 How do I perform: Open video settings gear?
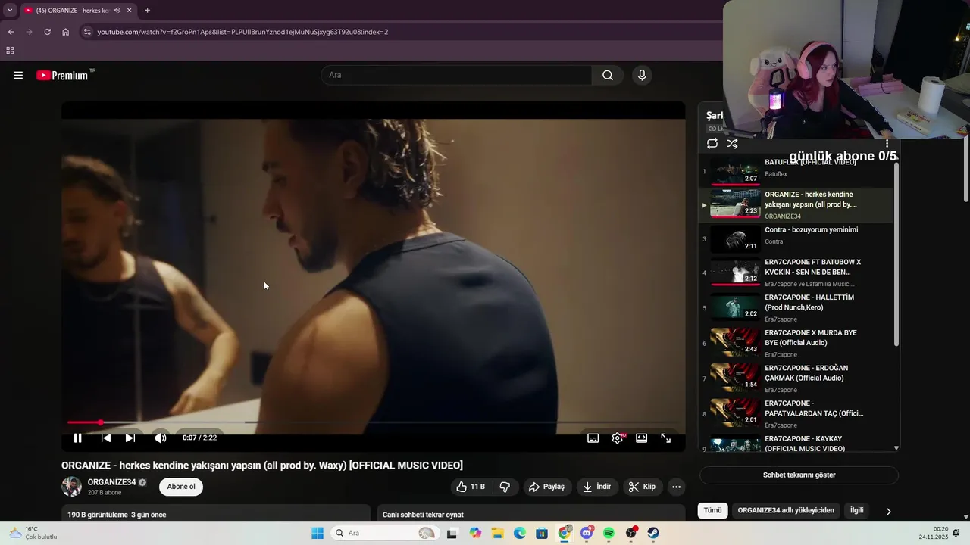618,438
